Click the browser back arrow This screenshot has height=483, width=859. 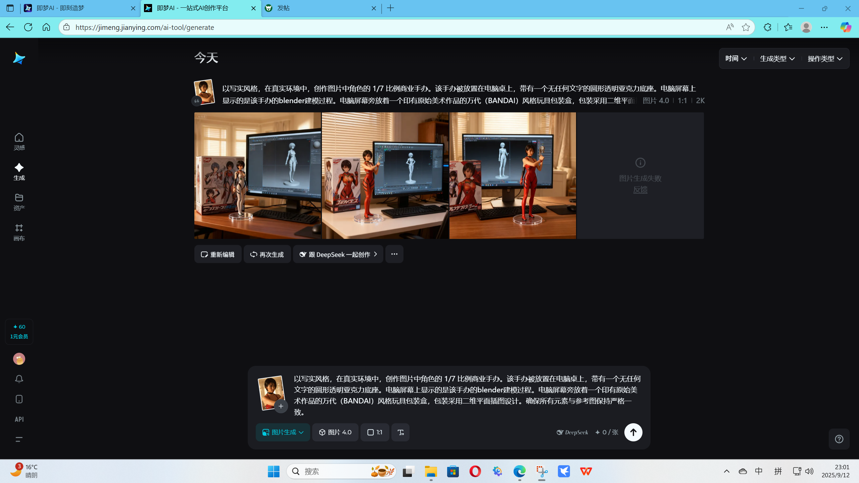coord(10,27)
